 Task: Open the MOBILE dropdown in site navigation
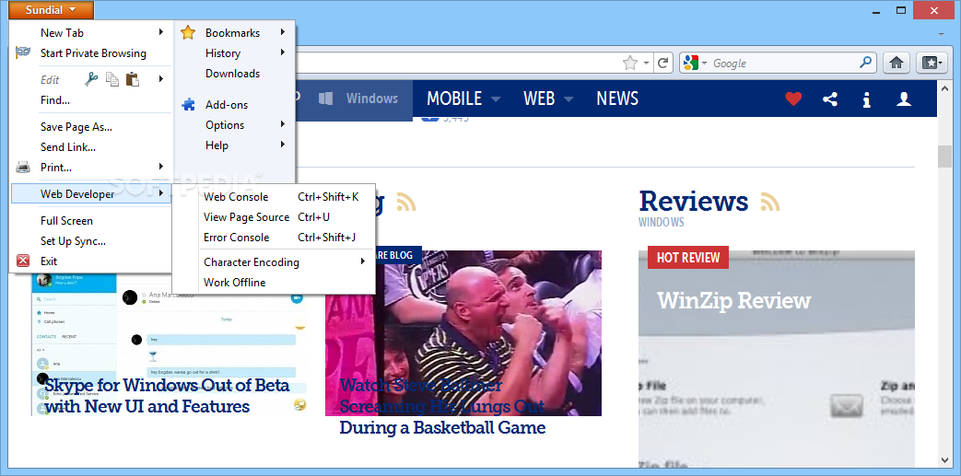[x=463, y=99]
